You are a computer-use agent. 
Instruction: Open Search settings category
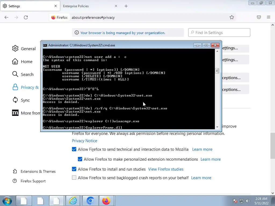(23, 74)
